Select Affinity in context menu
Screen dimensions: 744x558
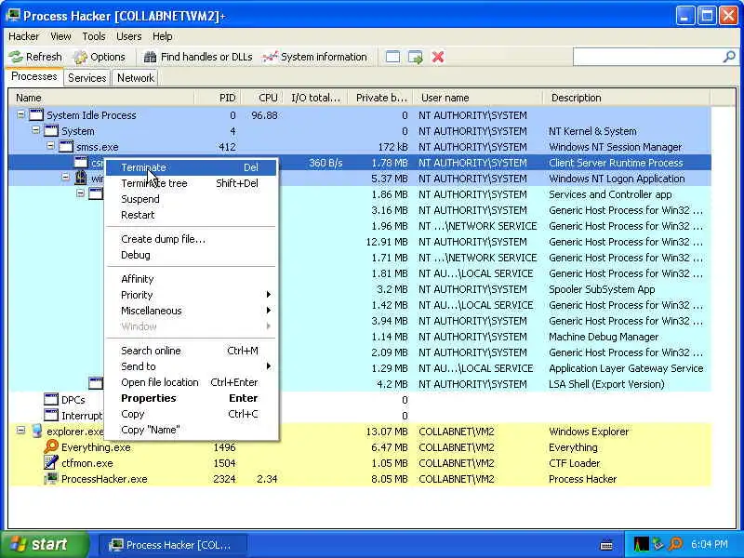pyautogui.click(x=191, y=279)
